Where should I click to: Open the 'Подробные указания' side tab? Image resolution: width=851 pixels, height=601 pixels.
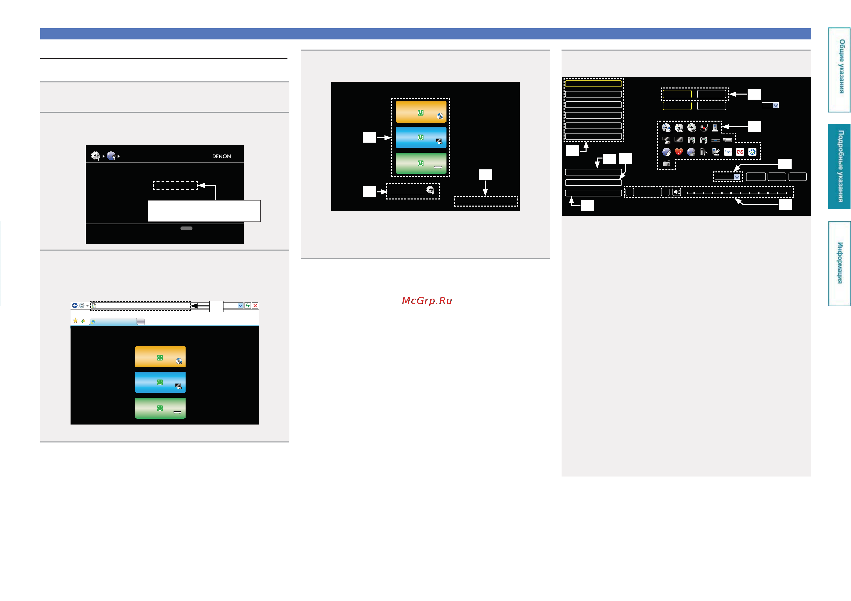pyautogui.click(x=839, y=167)
